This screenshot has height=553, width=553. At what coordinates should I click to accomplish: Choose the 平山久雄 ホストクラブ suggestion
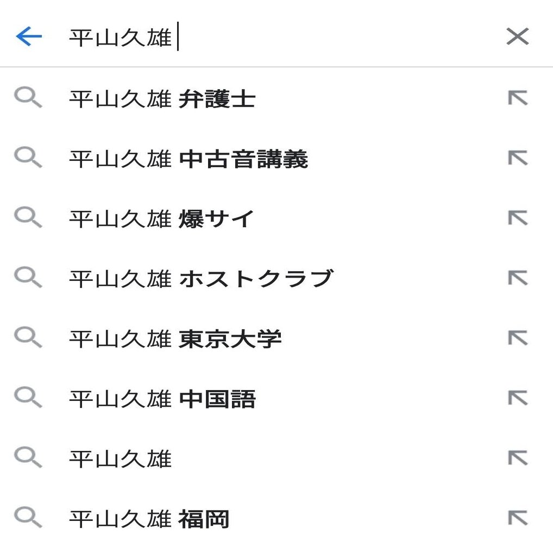[200, 279]
